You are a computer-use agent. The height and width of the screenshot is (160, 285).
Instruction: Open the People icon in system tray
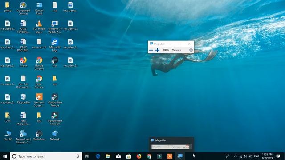click(x=228, y=156)
